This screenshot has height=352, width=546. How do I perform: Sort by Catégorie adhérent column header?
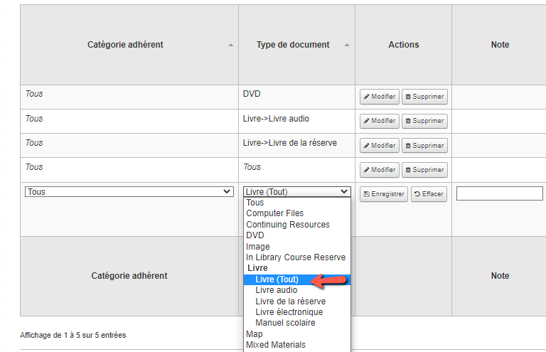(x=126, y=45)
